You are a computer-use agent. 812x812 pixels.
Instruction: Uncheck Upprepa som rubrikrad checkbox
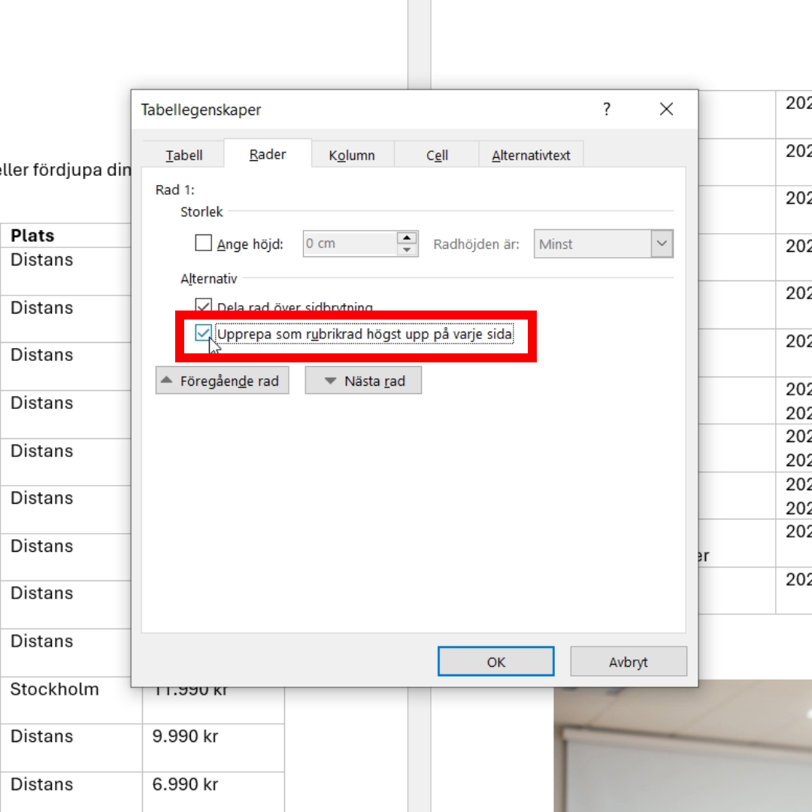(x=203, y=333)
